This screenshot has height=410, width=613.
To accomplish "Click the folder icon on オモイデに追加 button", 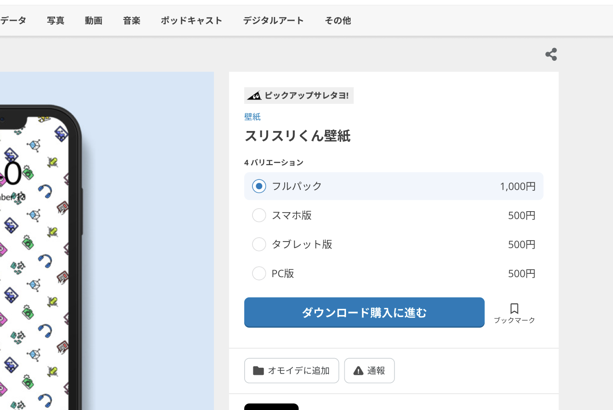I will coord(257,371).
